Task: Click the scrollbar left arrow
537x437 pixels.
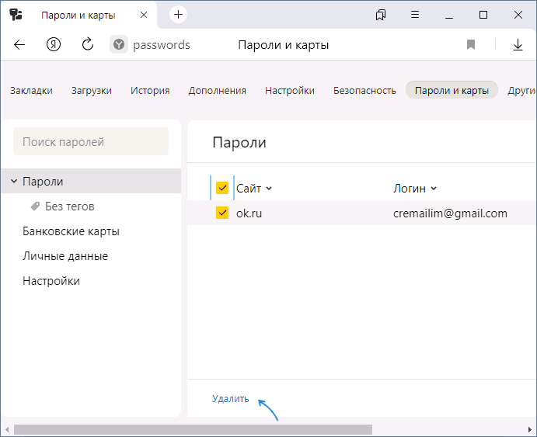Action: [x=7, y=429]
